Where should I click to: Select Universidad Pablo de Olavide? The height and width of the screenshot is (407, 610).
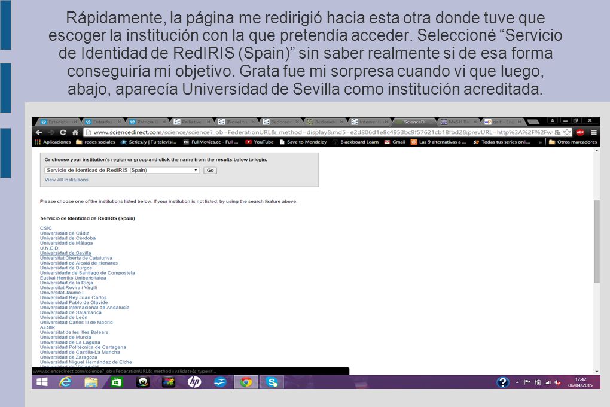(74, 303)
